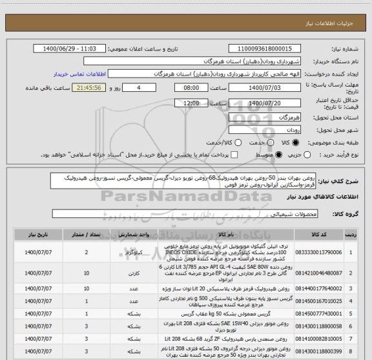This screenshot has height=360, width=372.
Task: Click product code 0814300118800399
Action: tap(318, 351)
